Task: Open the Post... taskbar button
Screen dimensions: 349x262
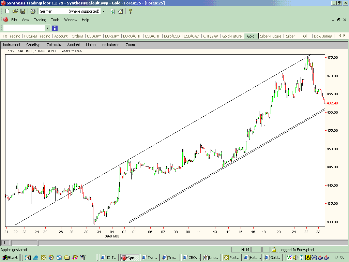Action: pyautogui.click(x=232, y=258)
